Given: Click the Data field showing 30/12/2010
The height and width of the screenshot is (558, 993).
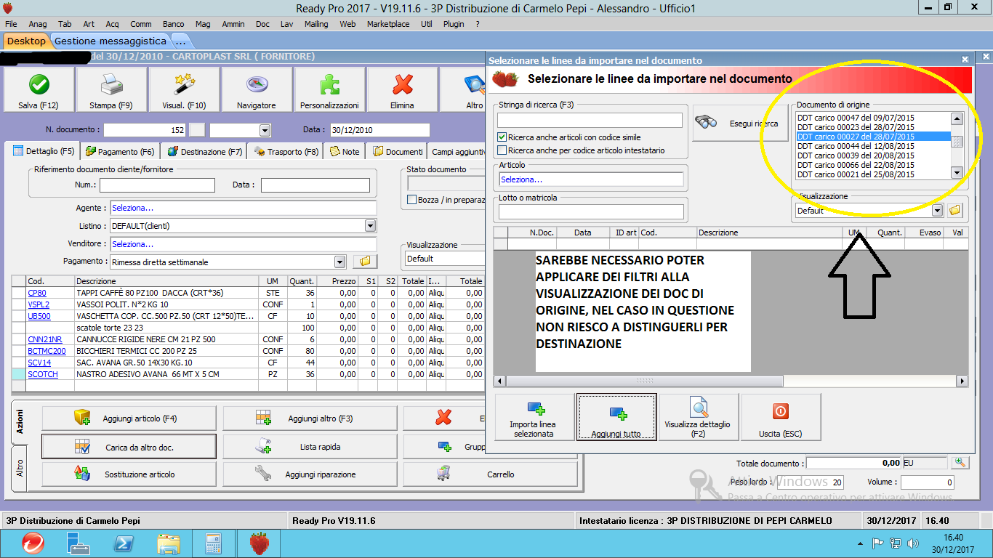Looking at the screenshot, I should click(x=379, y=131).
